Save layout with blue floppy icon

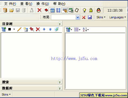tap(90, 17)
